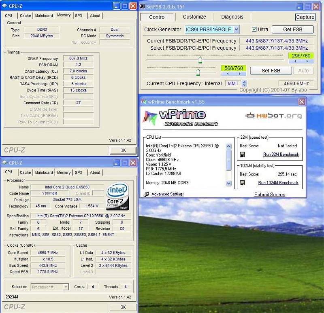The image size is (324, 313).
Task: Click the 295.14 sec best score
Action: [x=287, y=174]
